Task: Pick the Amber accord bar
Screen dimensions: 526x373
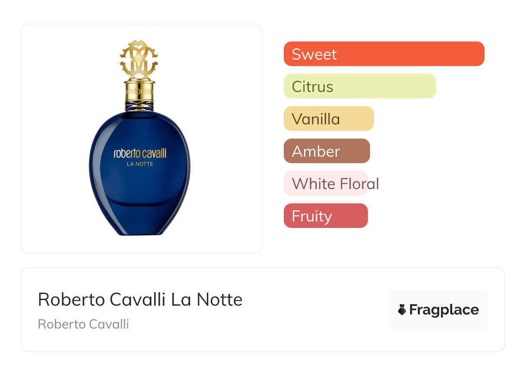Action: click(x=326, y=151)
